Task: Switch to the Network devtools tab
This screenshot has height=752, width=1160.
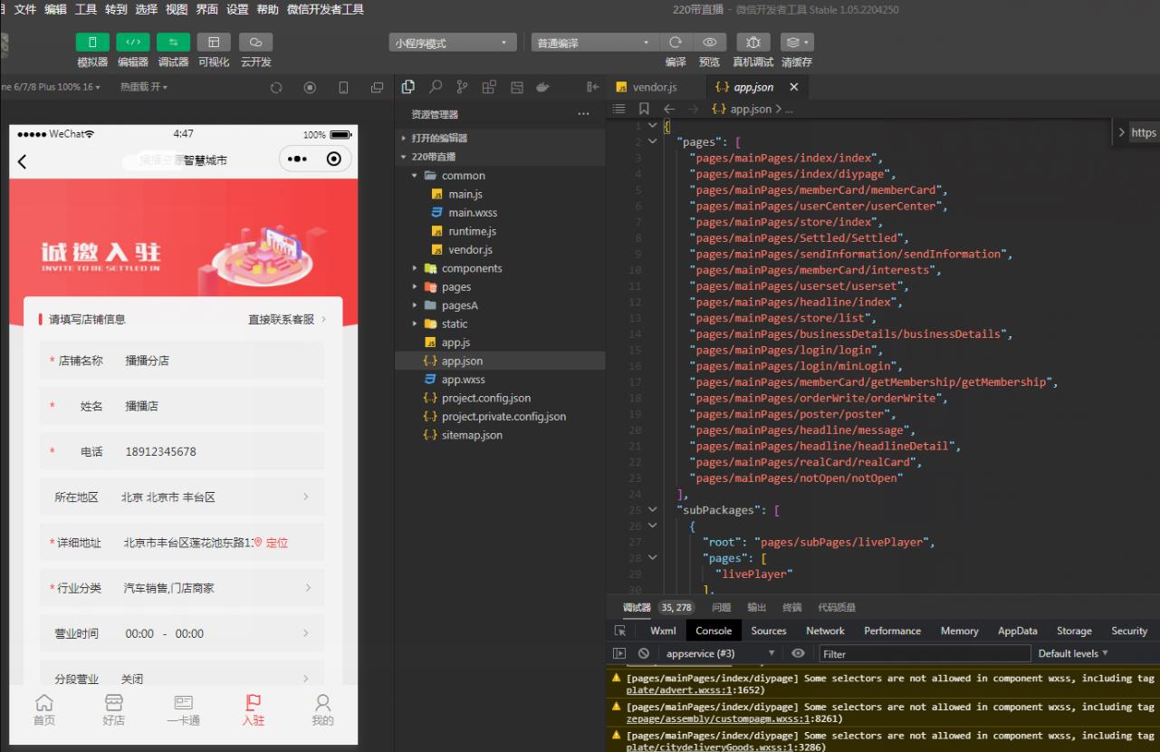Action: (x=825, y=631)
